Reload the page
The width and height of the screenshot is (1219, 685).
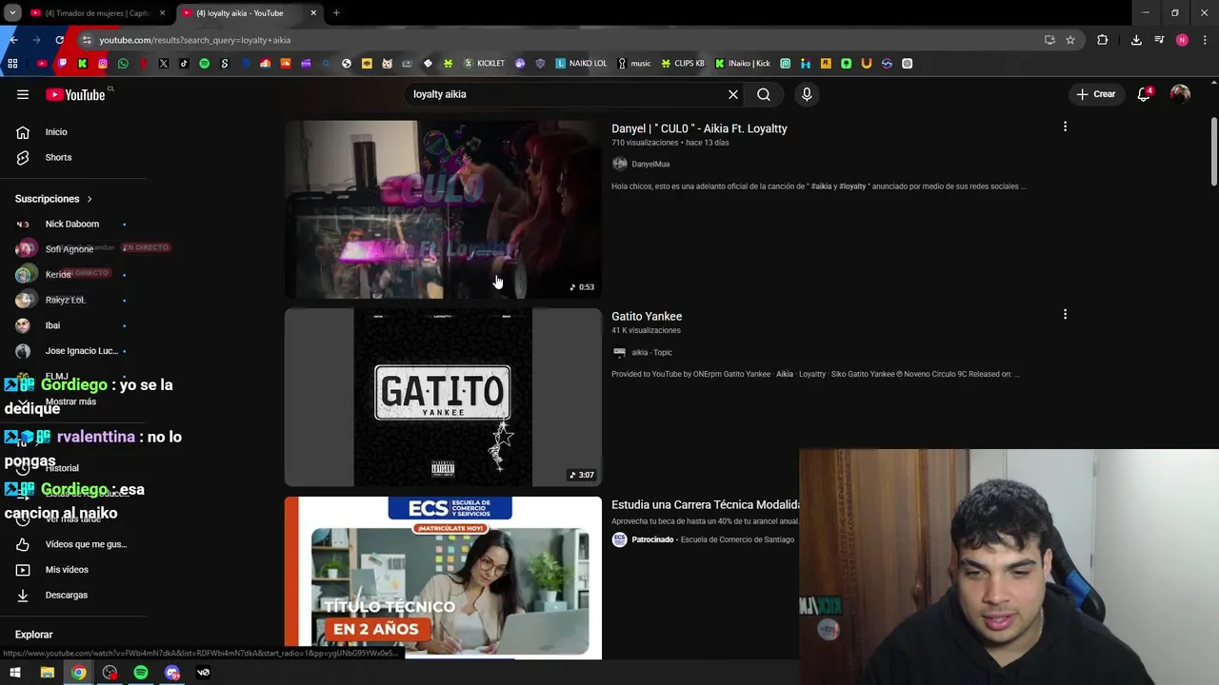59,40
